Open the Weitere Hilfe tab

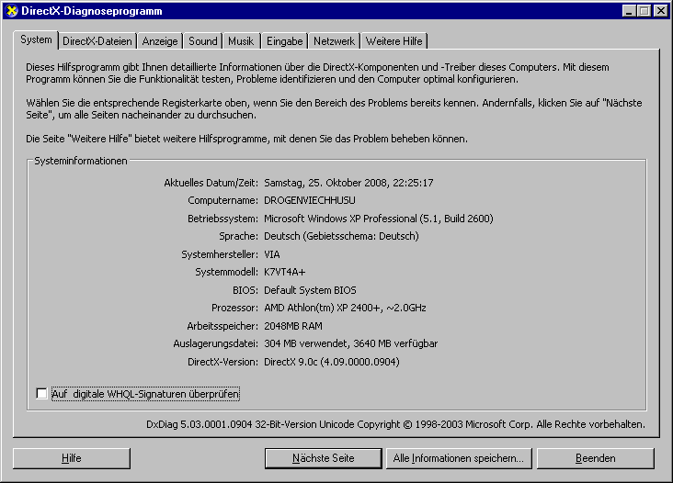point(394,41)
